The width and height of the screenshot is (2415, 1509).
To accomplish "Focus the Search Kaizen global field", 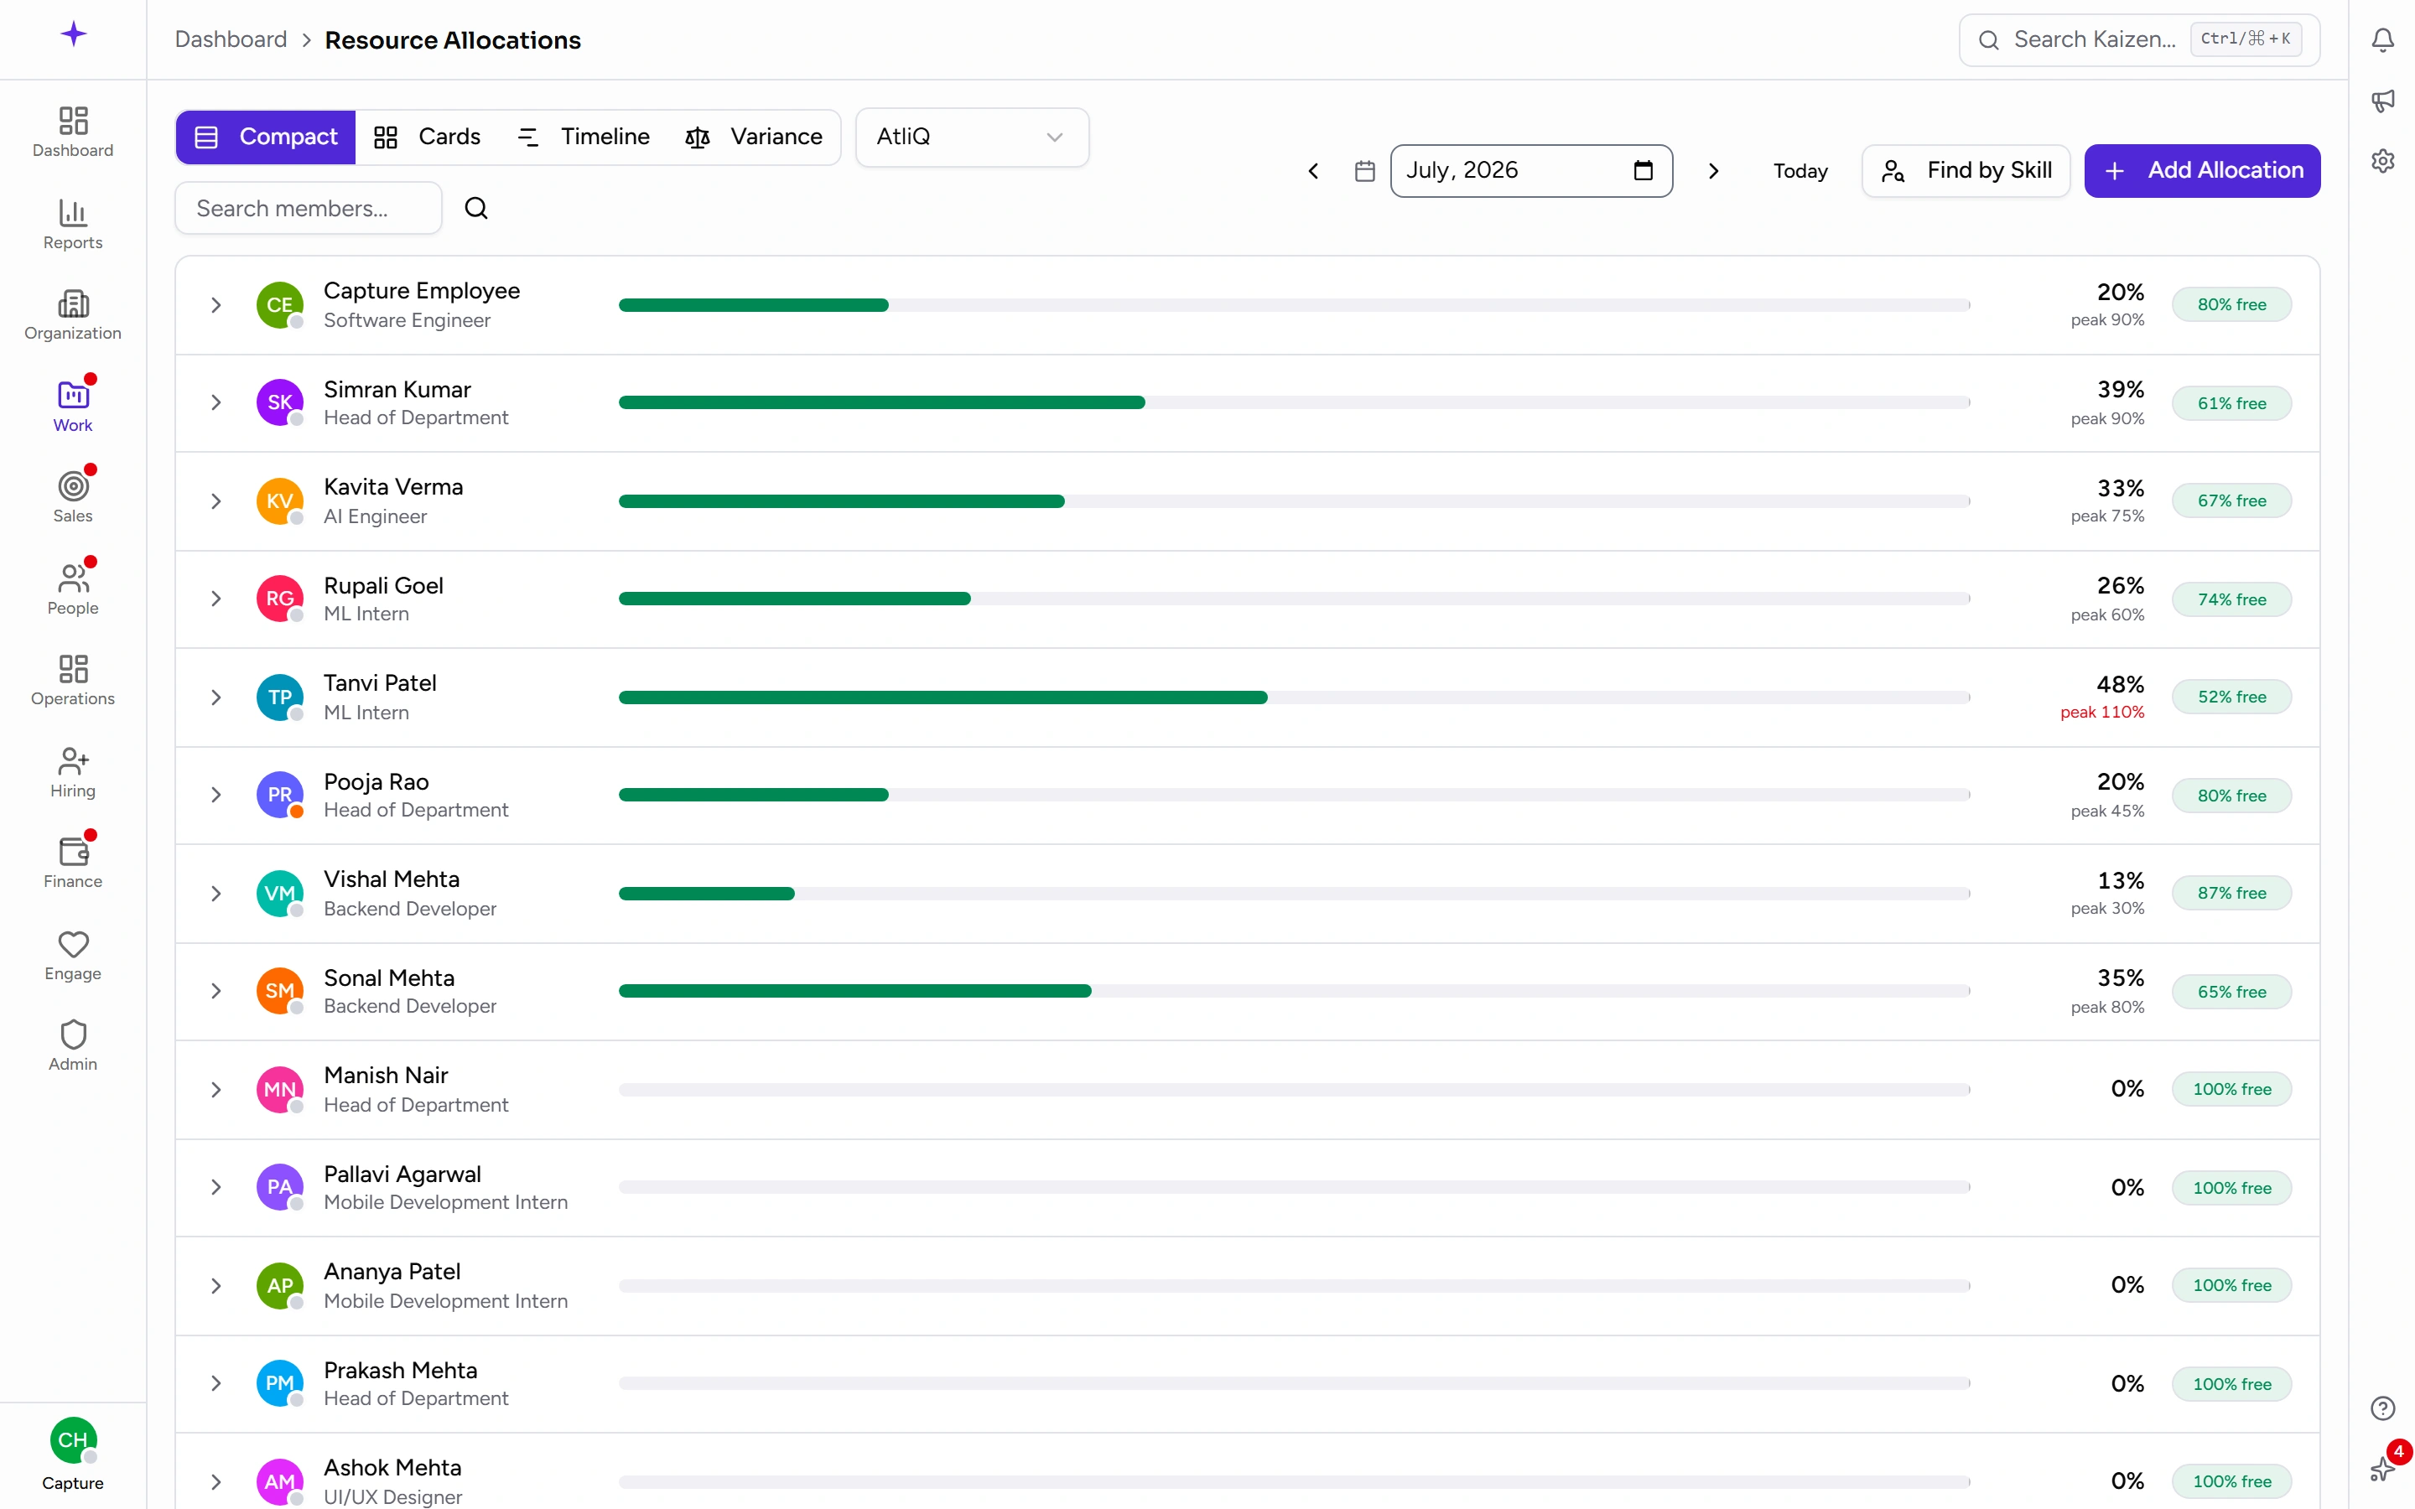I will pos(2138,40).
